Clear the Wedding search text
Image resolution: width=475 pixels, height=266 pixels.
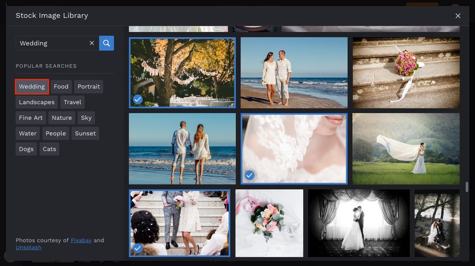pos(92,43)
